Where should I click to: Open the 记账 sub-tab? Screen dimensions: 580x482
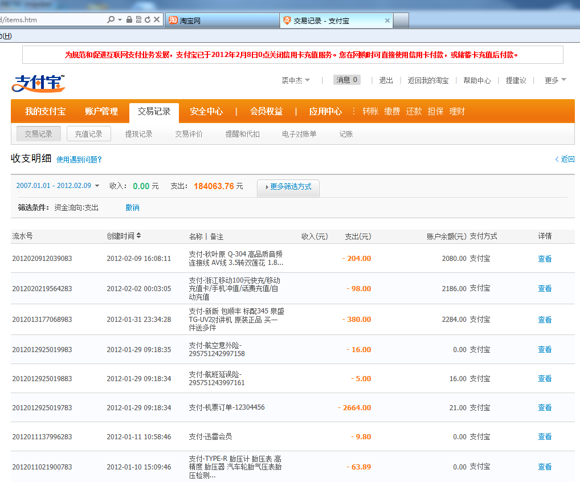[x=346, y=134]
